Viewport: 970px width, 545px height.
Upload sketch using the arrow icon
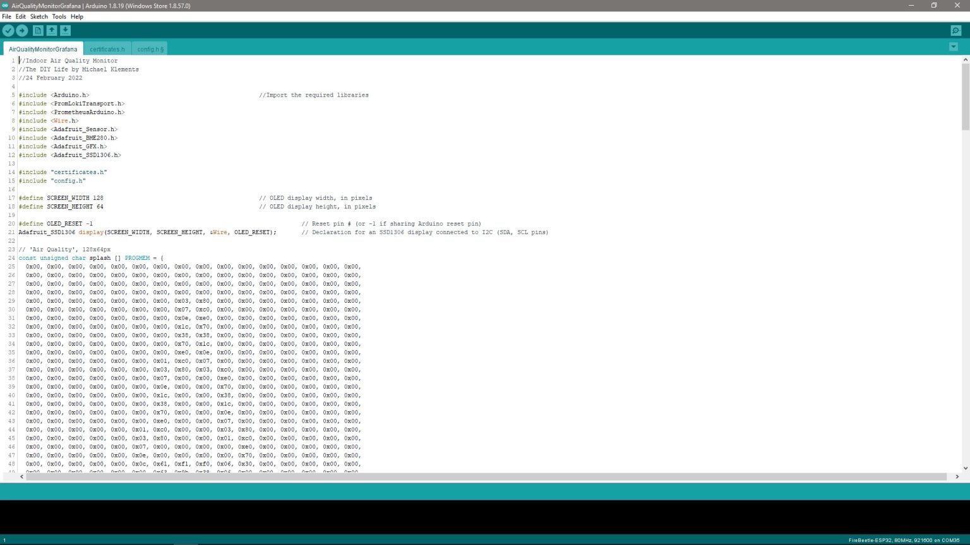tap(22, 30)
